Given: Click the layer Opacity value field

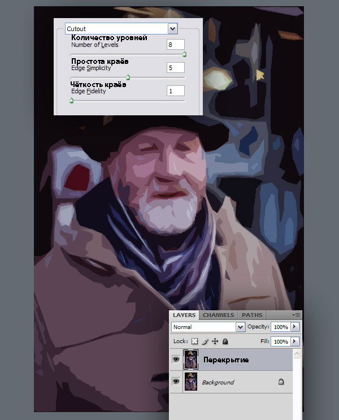Looking at the screenshot, I should pos(281,327).
